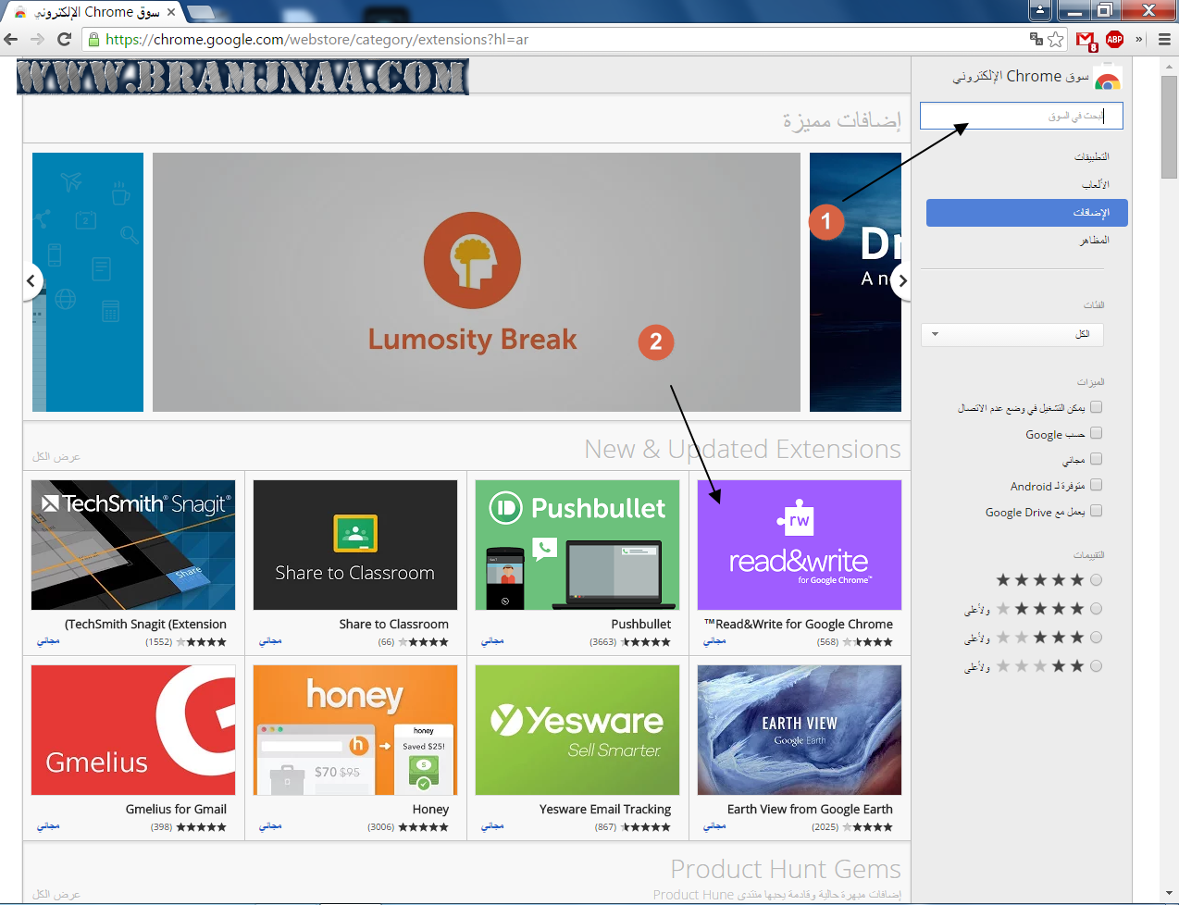This screenshot has height=905, width=1179.
Task: Click the web store search field
Action: [x=1022, y=116]
